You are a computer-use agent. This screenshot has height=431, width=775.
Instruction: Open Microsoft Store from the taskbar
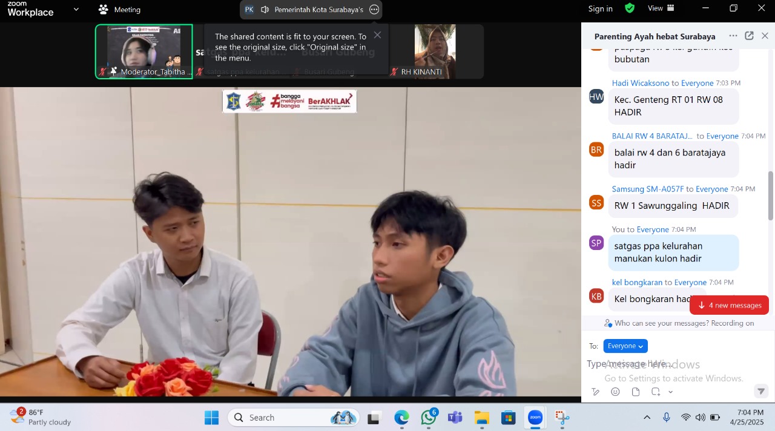pyautogui.click(x=508, y=418)
